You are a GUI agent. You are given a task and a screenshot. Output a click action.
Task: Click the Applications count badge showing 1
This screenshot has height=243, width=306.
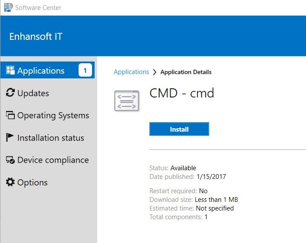click(85, 70)
